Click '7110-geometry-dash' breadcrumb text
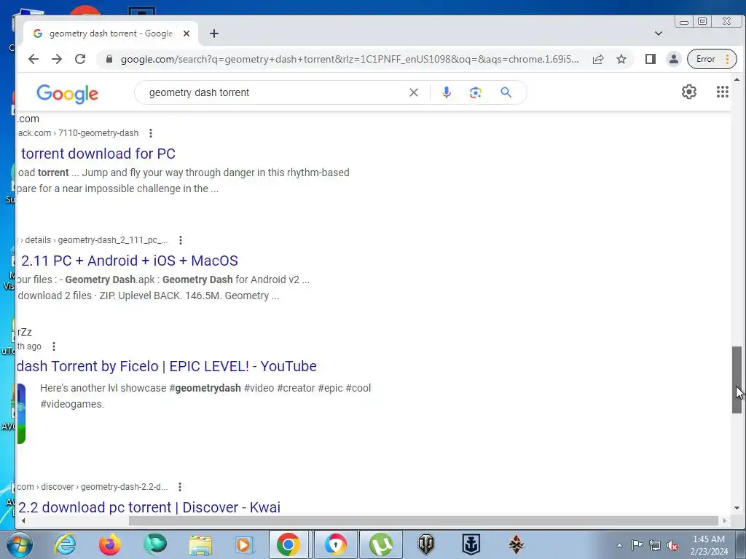Image resolution: width=746 pixels, height=559 pixels. click(x=98, y=133)
